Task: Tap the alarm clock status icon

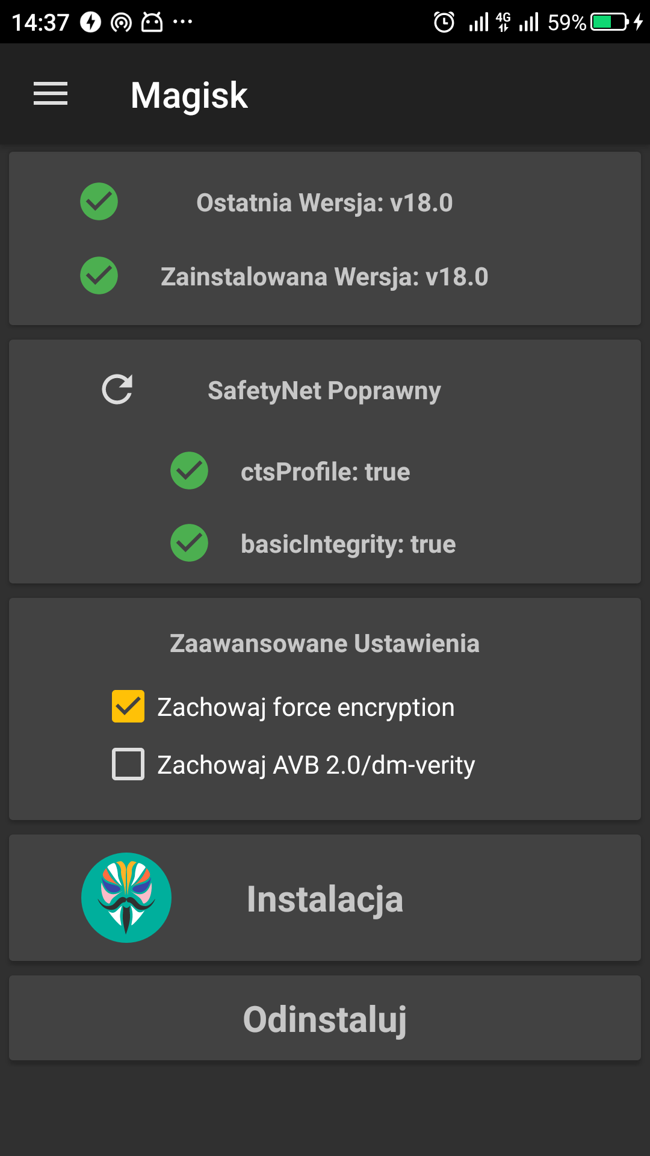Action: click(444, 23)
